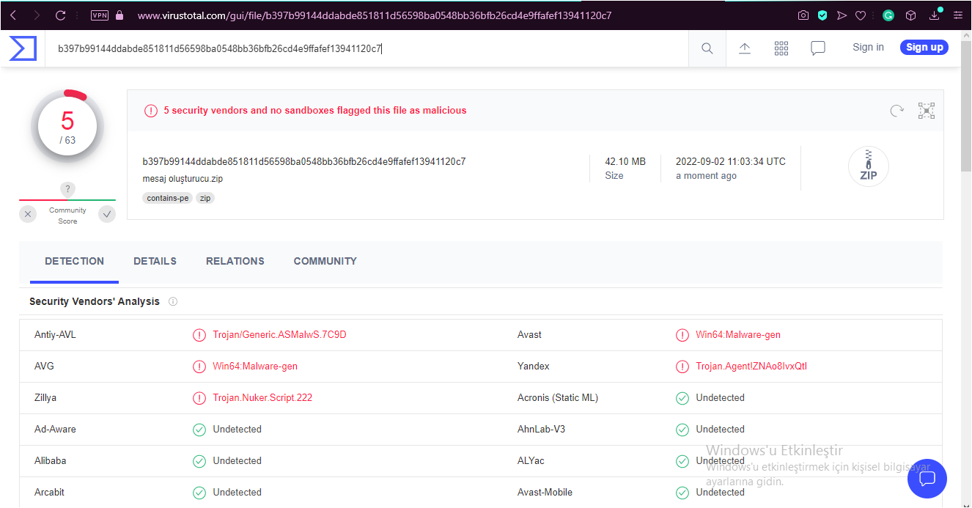Click Trojan.Agent!ZNAo8IvxQtI detection text

[x=751, y=367]
